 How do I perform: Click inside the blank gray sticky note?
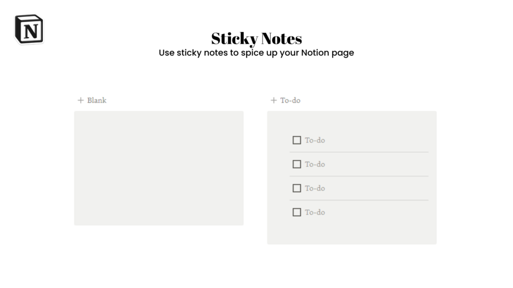pos(159,168)
